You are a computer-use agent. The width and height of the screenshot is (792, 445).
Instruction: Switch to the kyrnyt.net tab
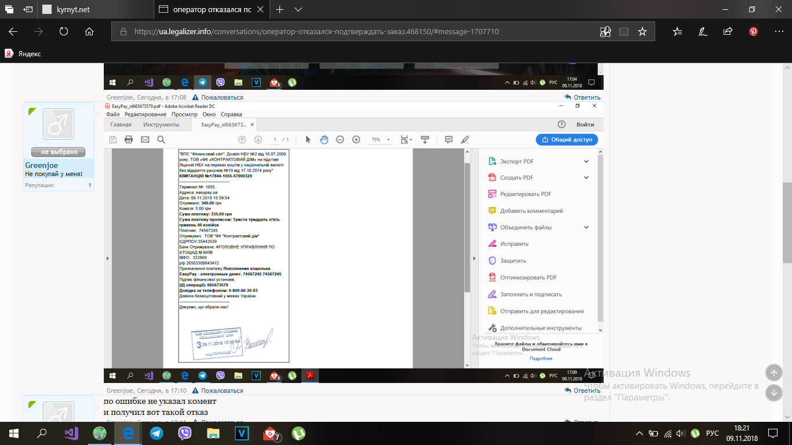(x=97, y=10)
